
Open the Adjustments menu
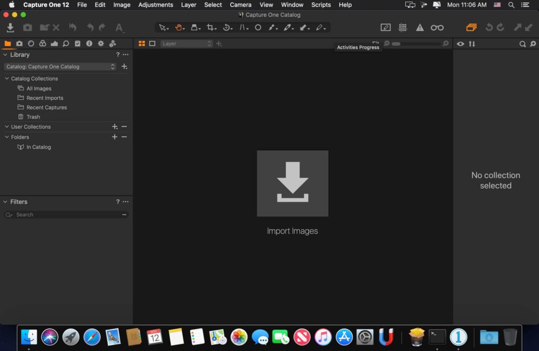[156, 5]
